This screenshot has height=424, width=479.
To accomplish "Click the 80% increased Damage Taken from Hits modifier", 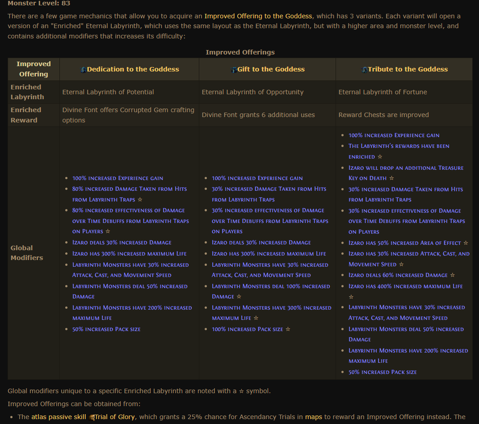I will 130,194.
